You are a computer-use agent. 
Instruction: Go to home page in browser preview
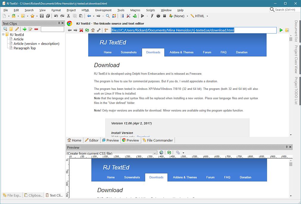click(93, 30)
